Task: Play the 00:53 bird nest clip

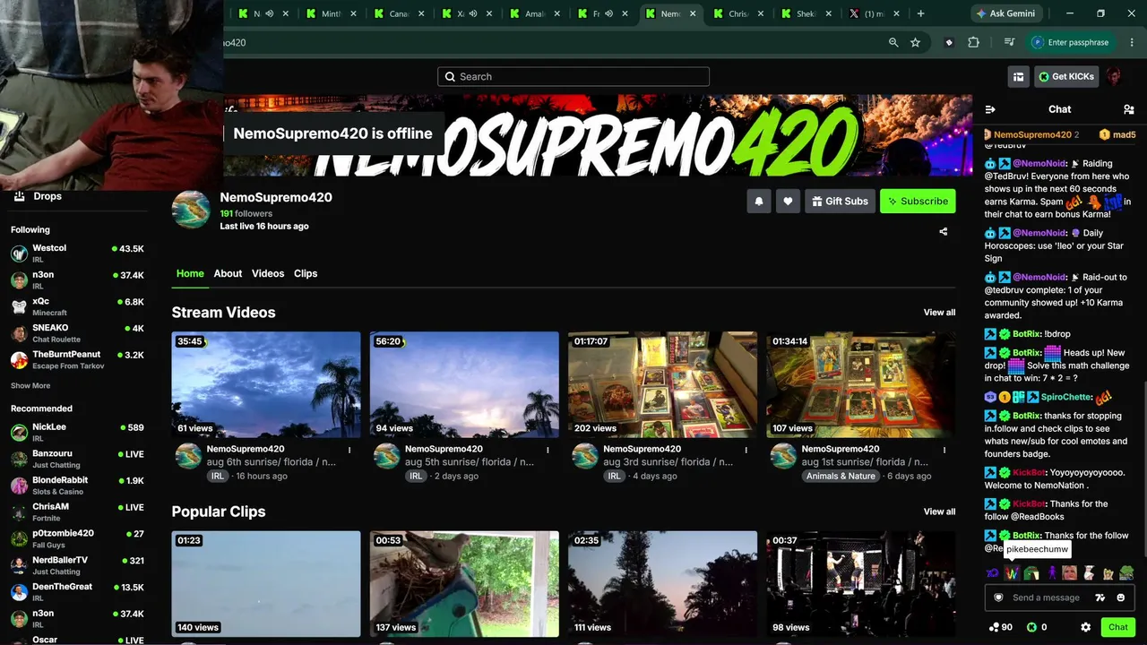Action: [464, 584]
